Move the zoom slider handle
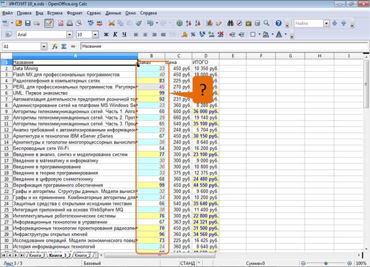The image size is (370, 267). click(x=326, y=263)
